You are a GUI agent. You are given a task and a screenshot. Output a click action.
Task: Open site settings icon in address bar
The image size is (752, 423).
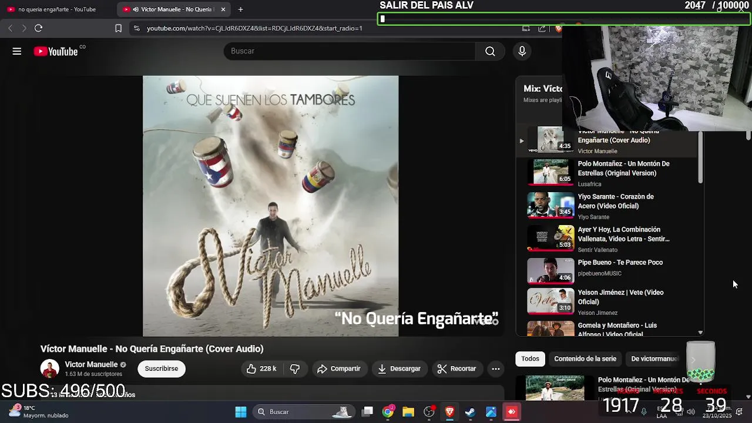pos(136,28)
